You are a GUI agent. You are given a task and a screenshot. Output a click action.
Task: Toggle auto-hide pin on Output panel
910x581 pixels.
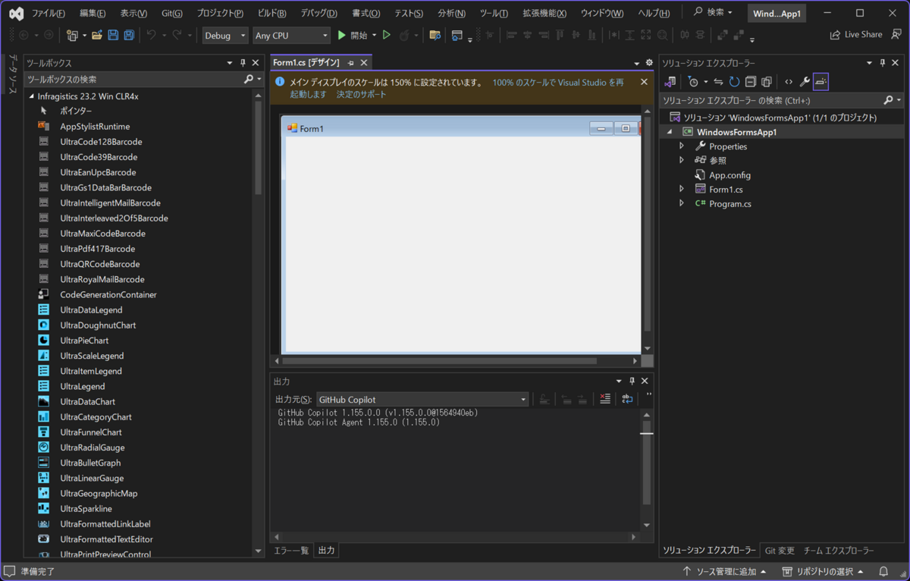pos(632,382)
